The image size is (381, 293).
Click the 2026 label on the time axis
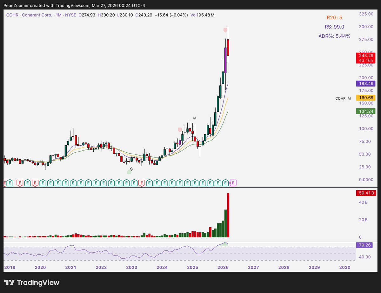click(223, 267)
